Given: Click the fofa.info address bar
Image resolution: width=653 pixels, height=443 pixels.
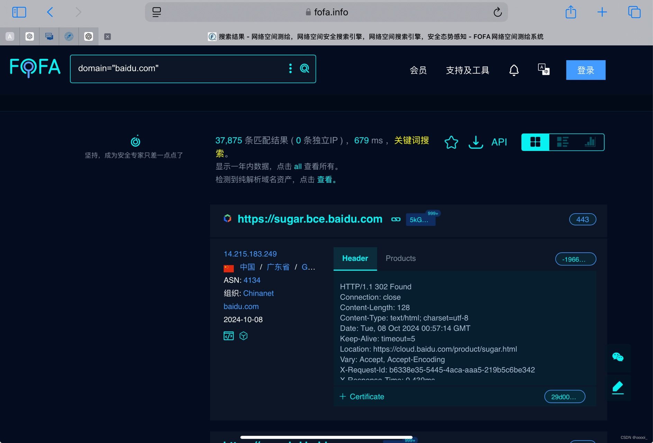Looking at the screenshot, I should [326, 12].
